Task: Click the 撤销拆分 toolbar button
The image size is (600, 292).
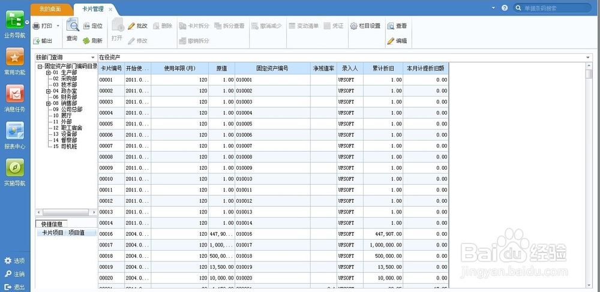Action: (194, 41)
